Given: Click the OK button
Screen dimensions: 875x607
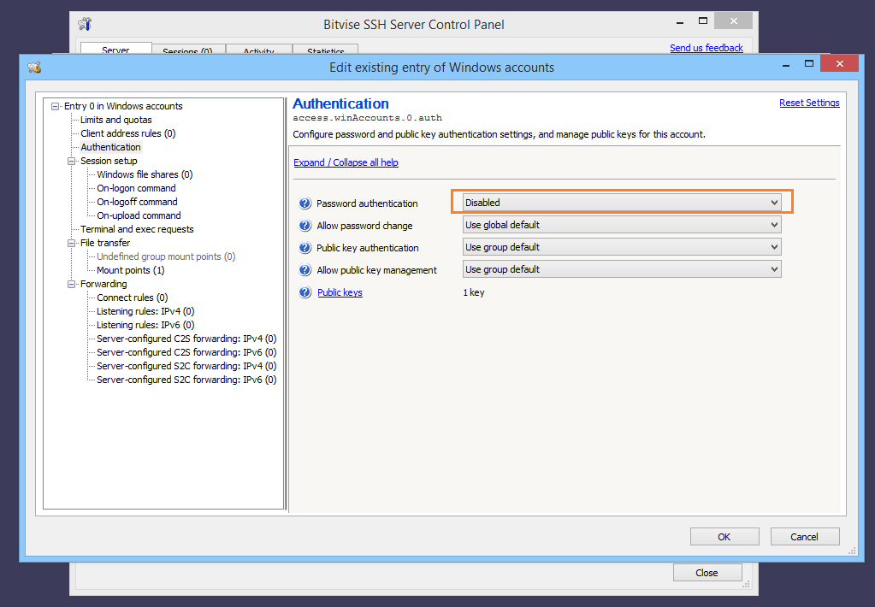Looking at the screenshot, I should click(x=724, y=537).
